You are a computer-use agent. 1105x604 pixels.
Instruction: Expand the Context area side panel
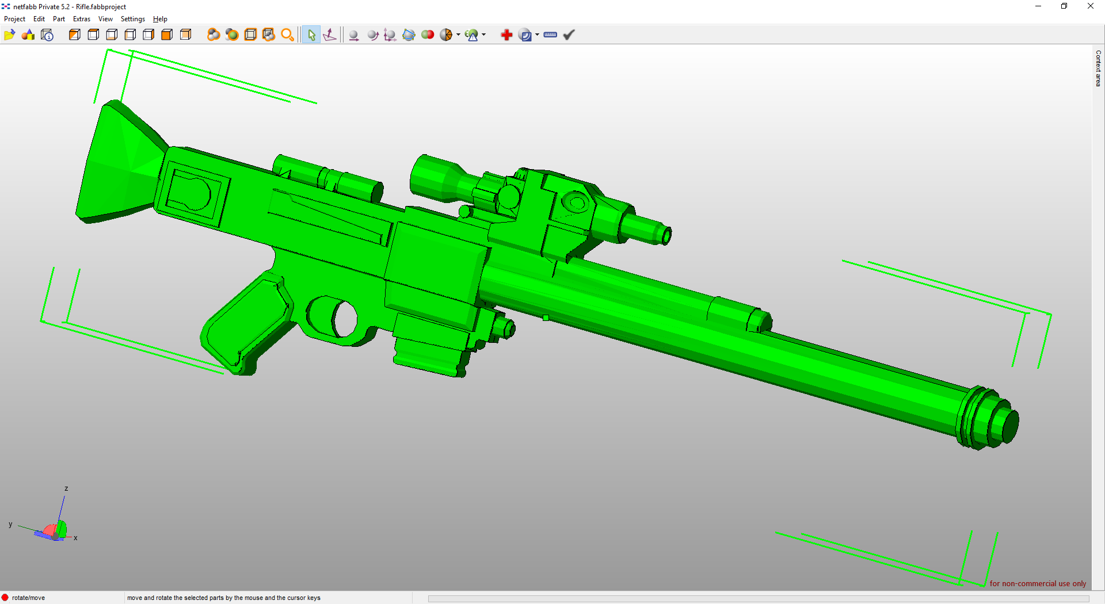click(x=1098, y=68)
